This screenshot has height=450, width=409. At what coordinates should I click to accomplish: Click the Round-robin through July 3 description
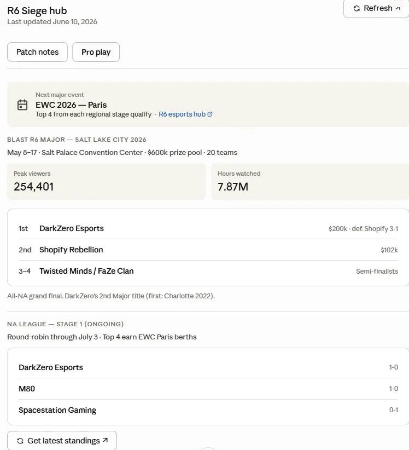[x=102, y=337]
